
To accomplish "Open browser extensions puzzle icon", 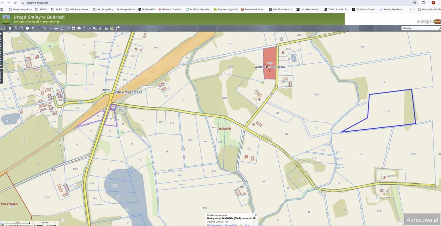I will point(424,2).
